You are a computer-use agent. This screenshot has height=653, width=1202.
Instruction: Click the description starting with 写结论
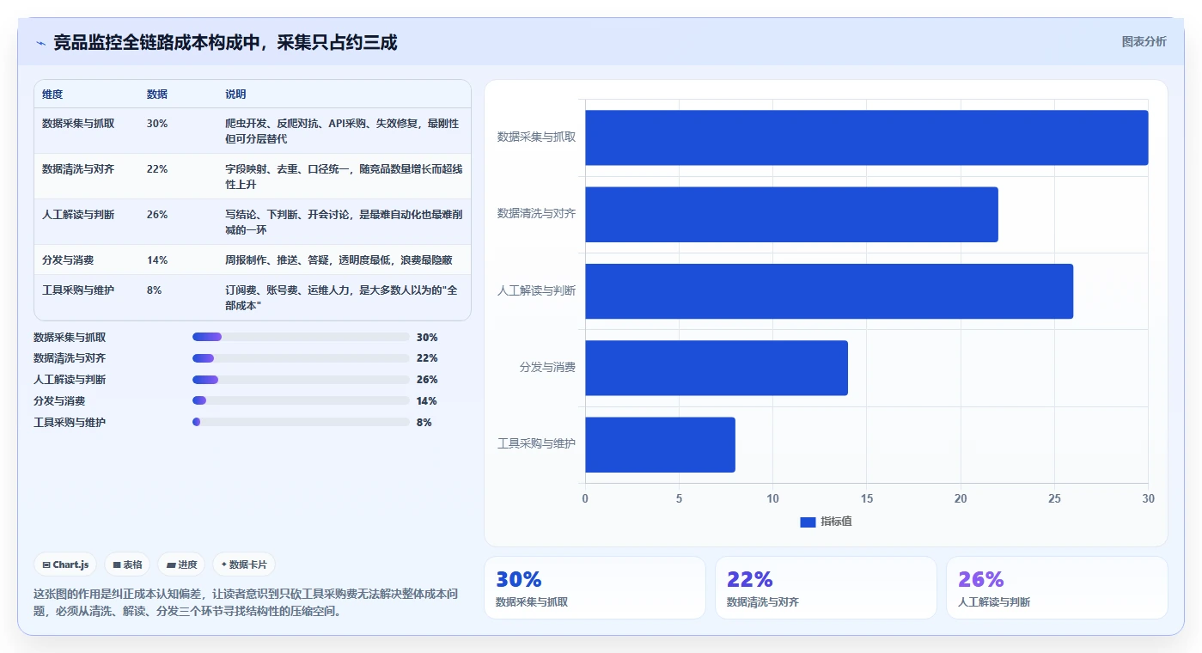pyautogui.click(x=344, y=222)
